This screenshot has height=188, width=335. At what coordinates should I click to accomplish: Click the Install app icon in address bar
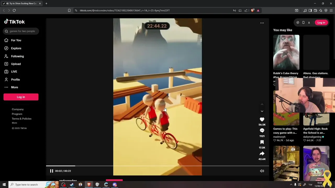240,10
